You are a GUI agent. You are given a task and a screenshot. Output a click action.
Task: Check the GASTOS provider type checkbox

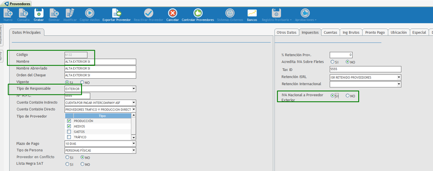pyautogui.click(x=69, y=132)
